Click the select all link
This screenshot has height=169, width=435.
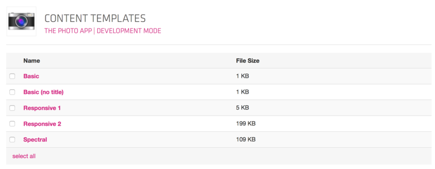tap(24, 156)
